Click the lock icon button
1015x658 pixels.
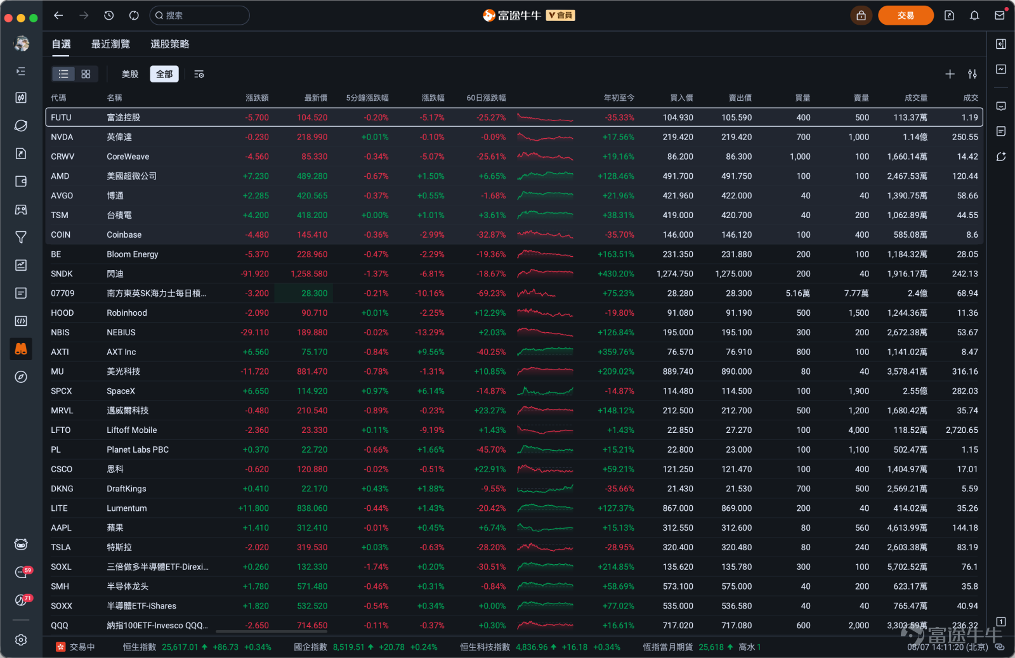point(861,15)
